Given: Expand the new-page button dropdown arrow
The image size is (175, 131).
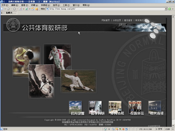Looking at the screenshot, I should tap(5, 9).
